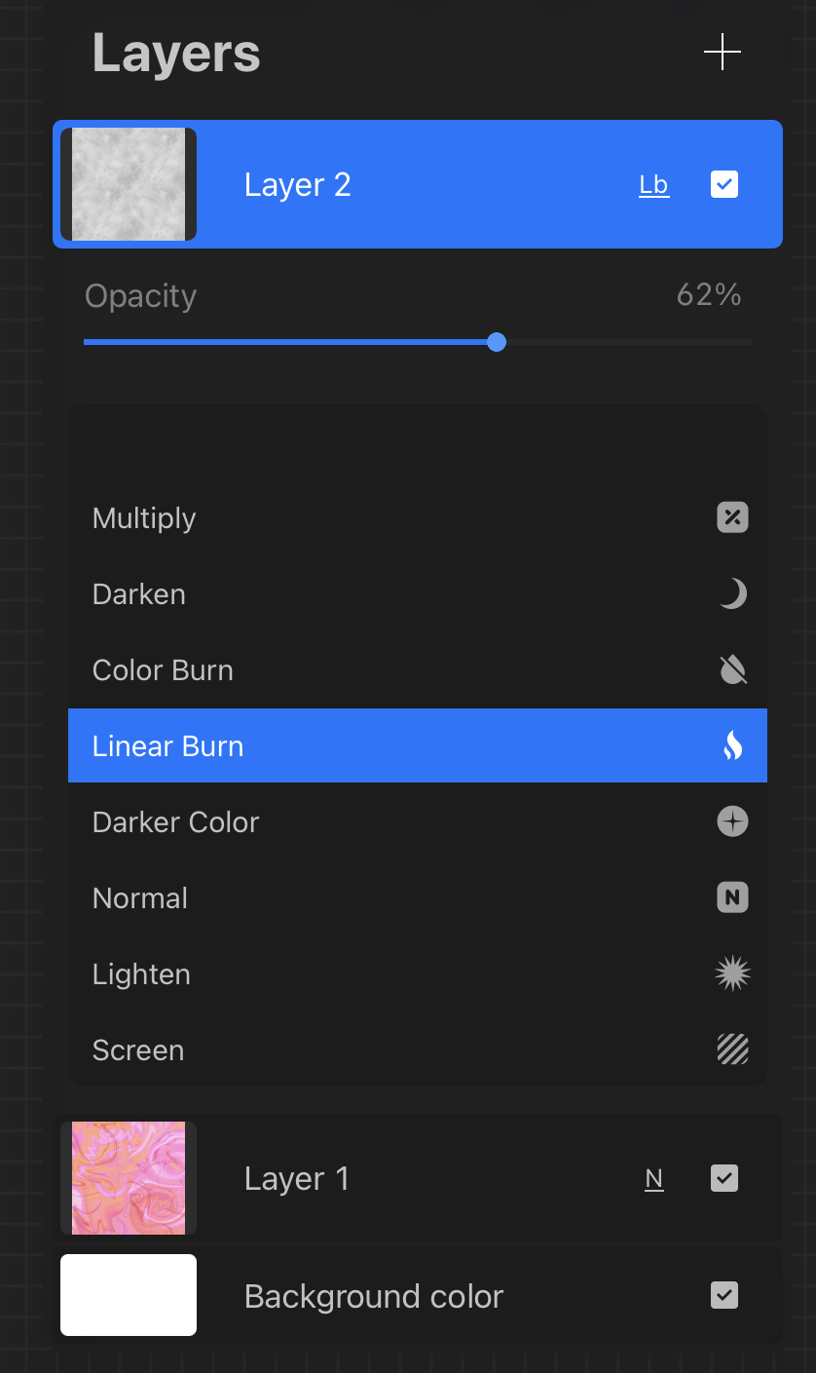Expand Layer 1 blend mode N button
Screen dimensions: 816x1373
(x=653, y=1179)
